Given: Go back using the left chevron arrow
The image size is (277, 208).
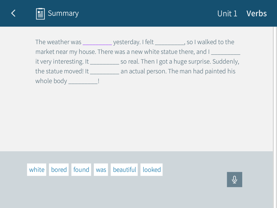Looking at the screenshot, I should click(13, 13).
